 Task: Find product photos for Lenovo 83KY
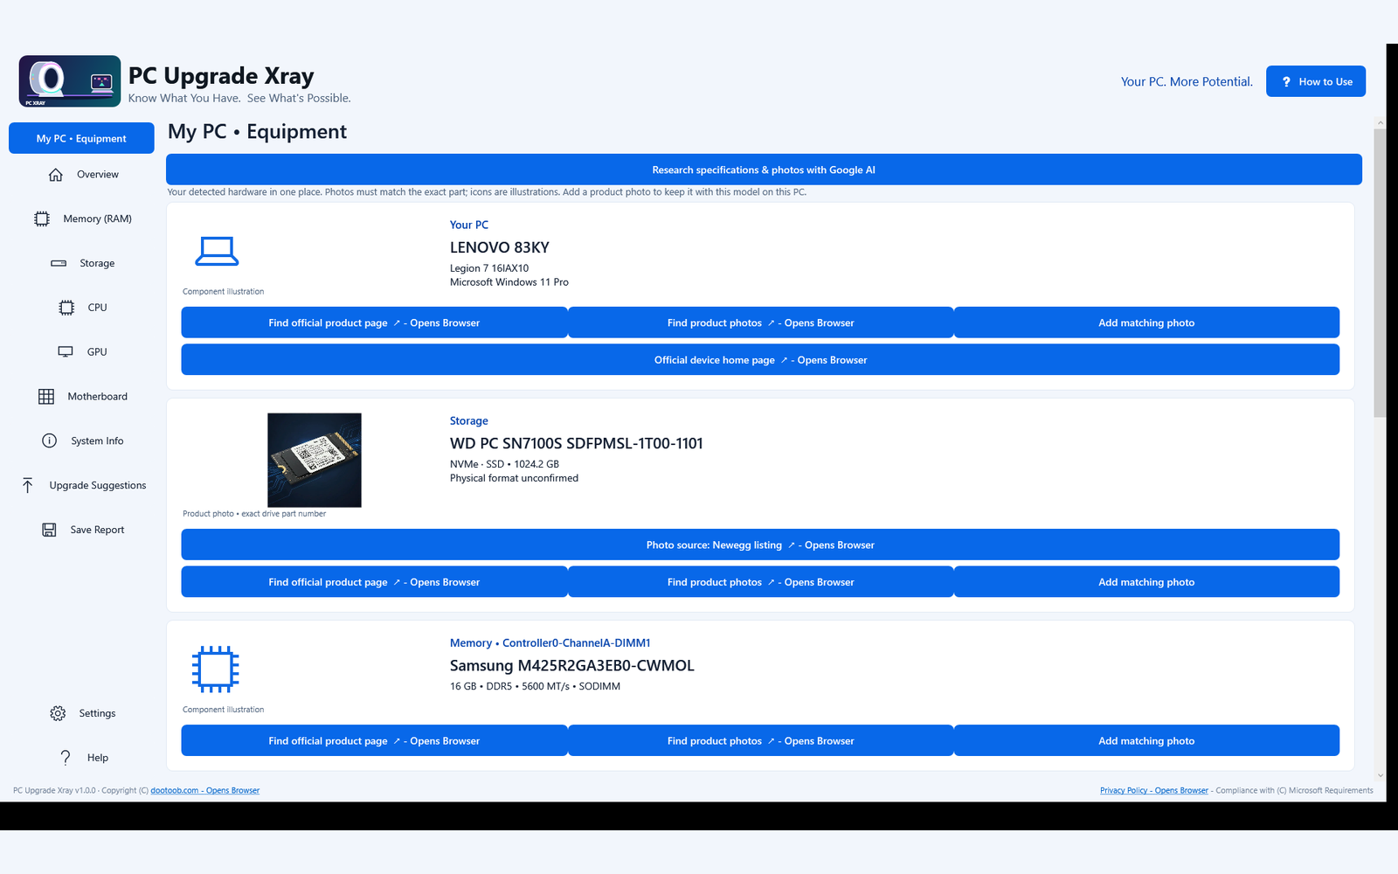(761, 323)
